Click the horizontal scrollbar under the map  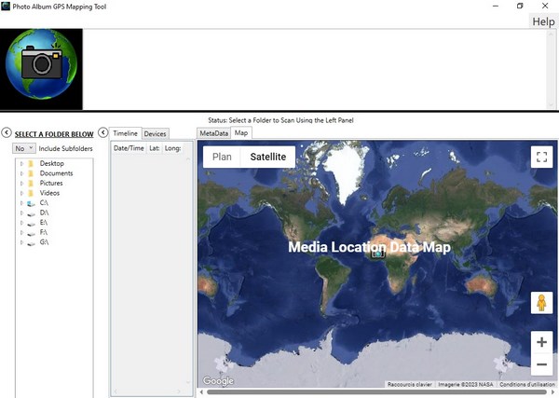click(x=376, y=392)
